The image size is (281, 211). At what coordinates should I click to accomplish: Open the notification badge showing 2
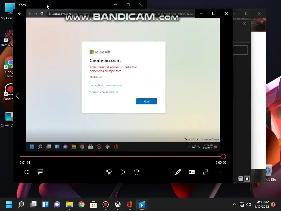(273, 204)
